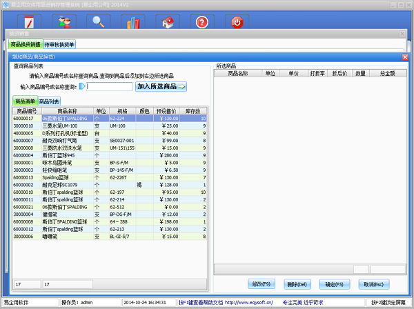Open the magnifying glass search toolbar icon
Image resolution: width=414 pixels, height=309 pixels.
pyautogui.click(x=99, y=22)
